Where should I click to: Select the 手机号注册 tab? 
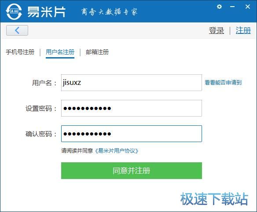tap(20, 52)
